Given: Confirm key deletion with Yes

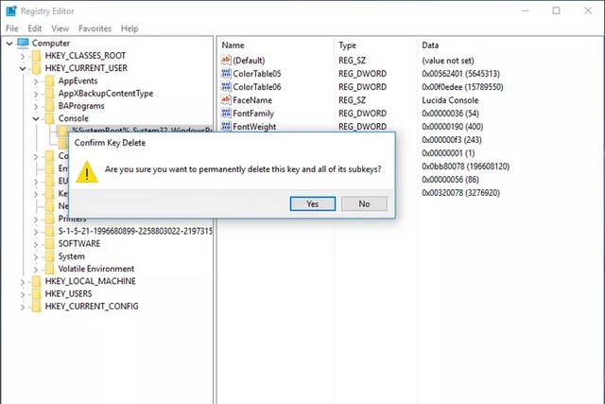Looking at the screenshot, I should 313,203.
